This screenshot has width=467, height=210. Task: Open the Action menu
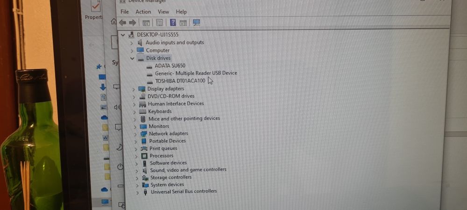(x=143, y=12)
